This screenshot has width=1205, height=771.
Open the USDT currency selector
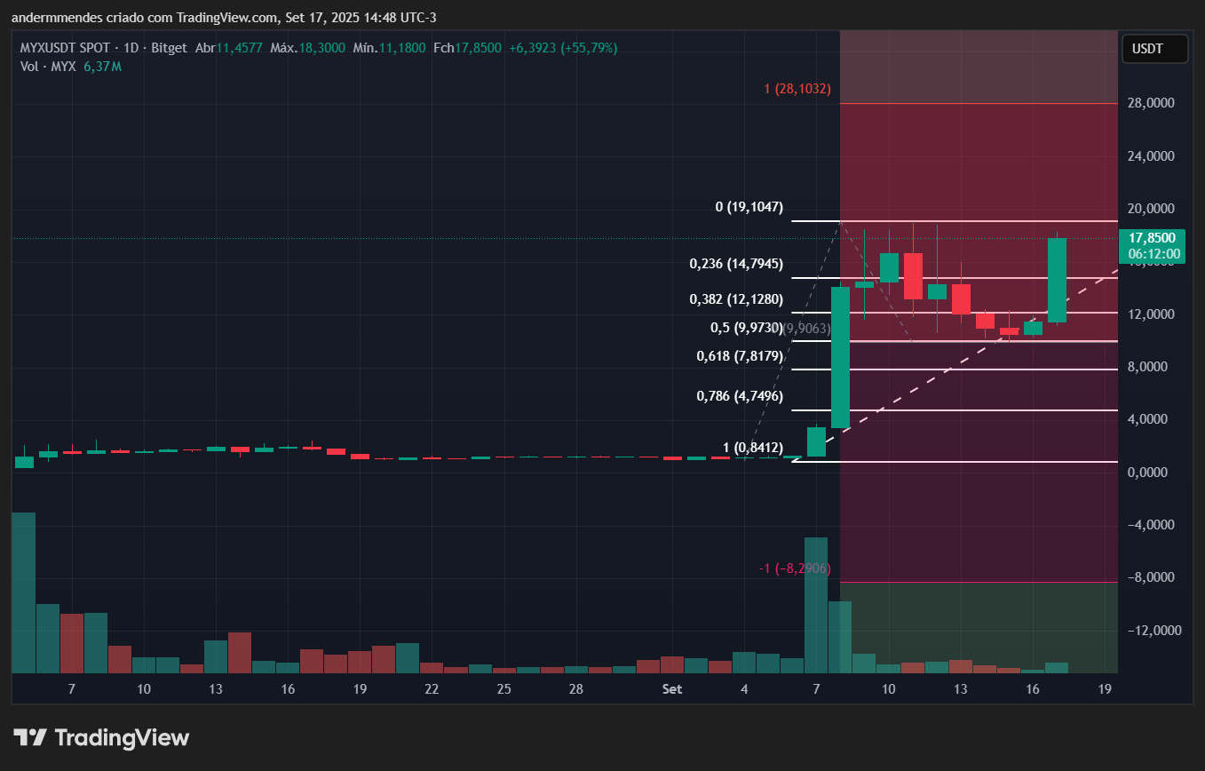coord(1153,49)
